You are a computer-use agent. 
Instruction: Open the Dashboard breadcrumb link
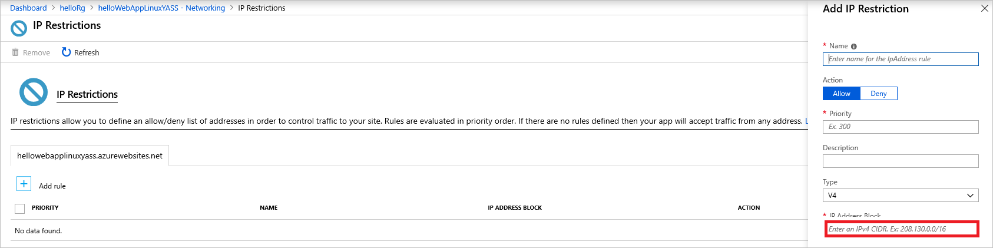coord(28,8)
